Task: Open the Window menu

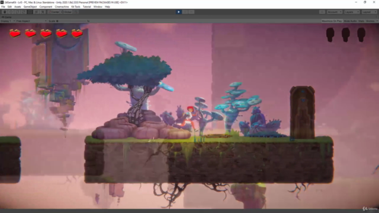Action: 98,7
